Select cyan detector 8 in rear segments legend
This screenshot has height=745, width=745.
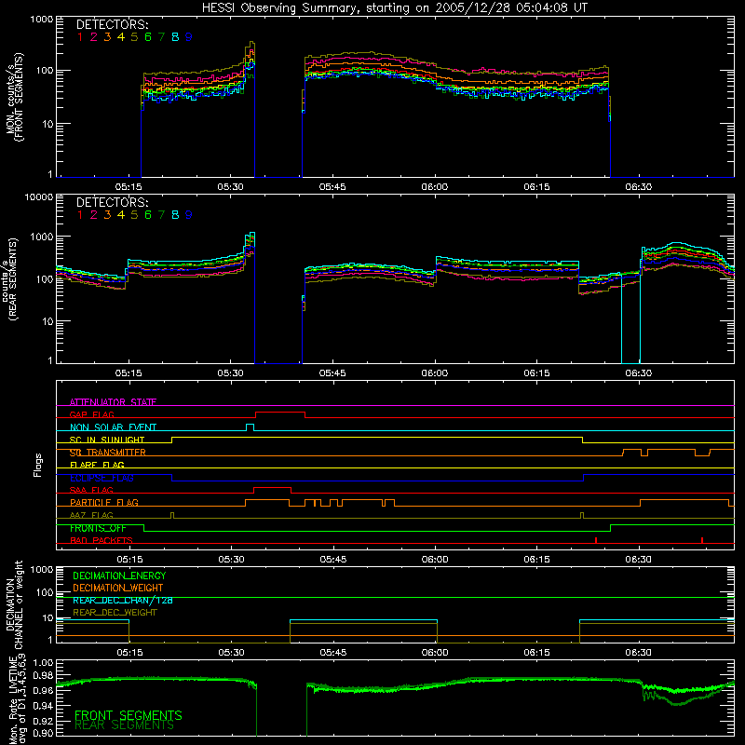tap(175, 215)
